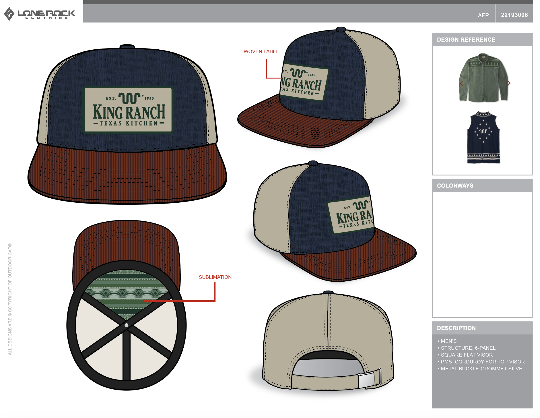Click the SUBLIMATION callout text

click(215, 277)
